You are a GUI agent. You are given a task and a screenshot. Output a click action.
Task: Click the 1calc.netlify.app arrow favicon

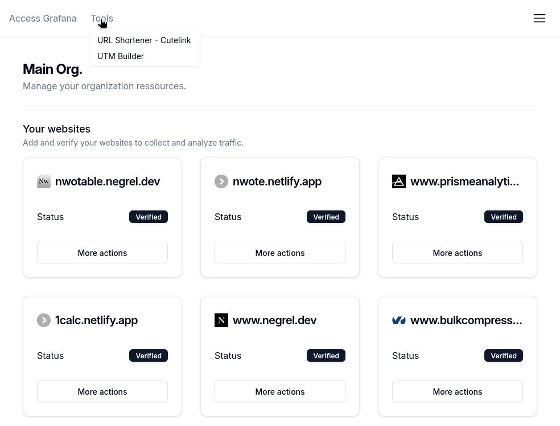pyautogui.click(x=44, y=320)
